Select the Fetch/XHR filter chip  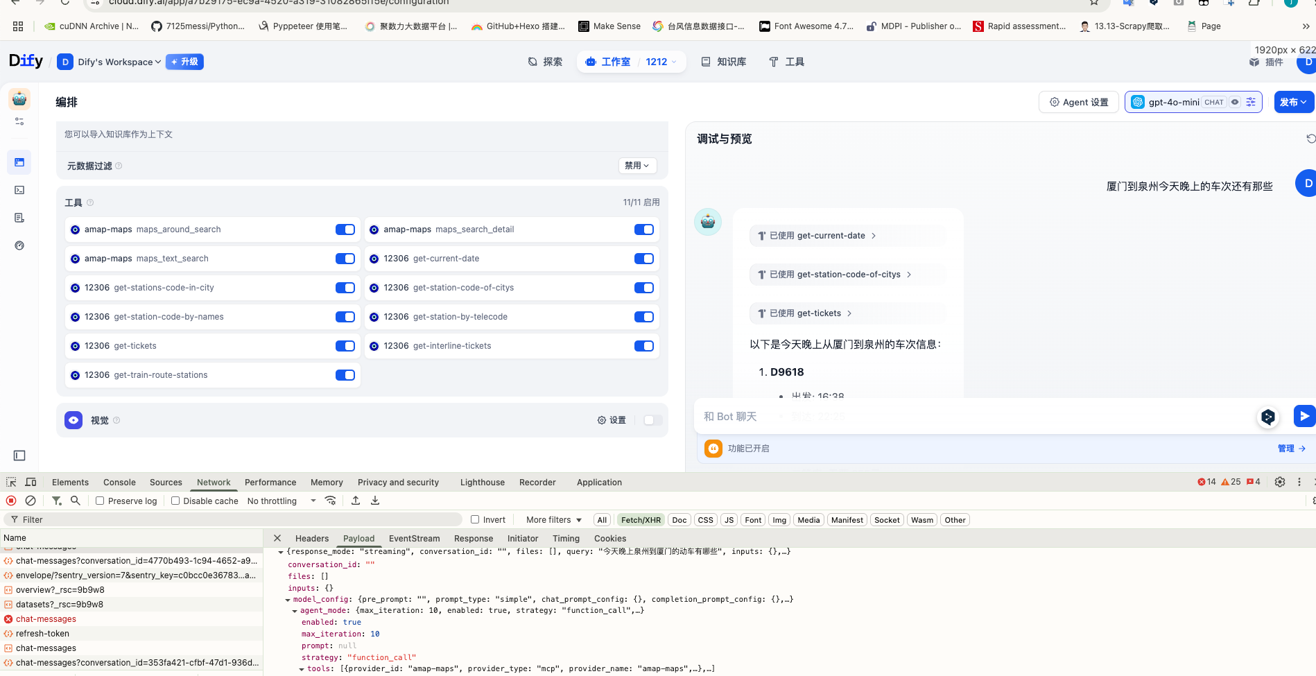[641, 519]
